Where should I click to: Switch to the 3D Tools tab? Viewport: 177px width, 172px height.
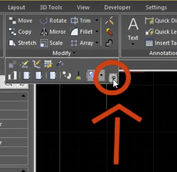click(51, 7)
